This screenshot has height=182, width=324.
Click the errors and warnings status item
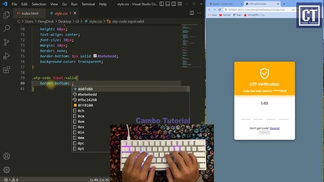tap(11, 180)
